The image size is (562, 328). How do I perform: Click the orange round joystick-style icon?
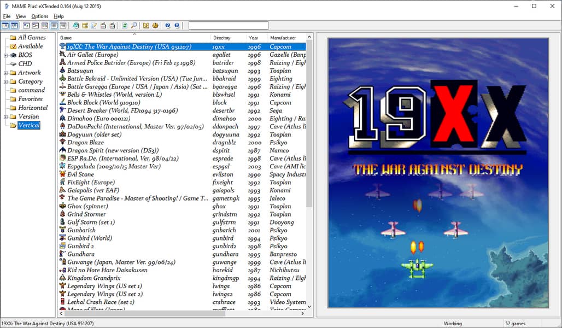(155, 26)
